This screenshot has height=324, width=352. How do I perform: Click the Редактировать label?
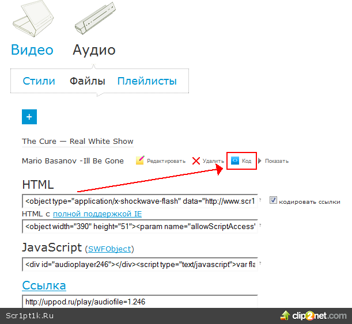click(166, 161)
